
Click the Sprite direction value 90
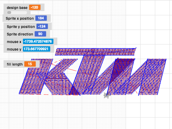(40, 34)
